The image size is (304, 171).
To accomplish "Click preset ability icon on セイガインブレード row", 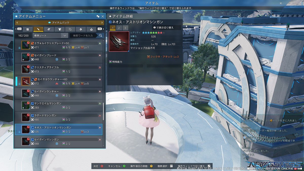I will [57, 60].
